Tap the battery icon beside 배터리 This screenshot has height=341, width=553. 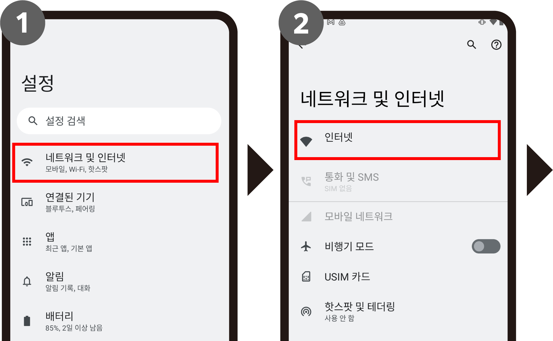[x=27, y=321]
